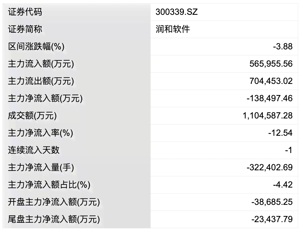The image size is (303, 232).
Task: Click the 主力流入额(万元) label
Action: click(x=41, y=64)
